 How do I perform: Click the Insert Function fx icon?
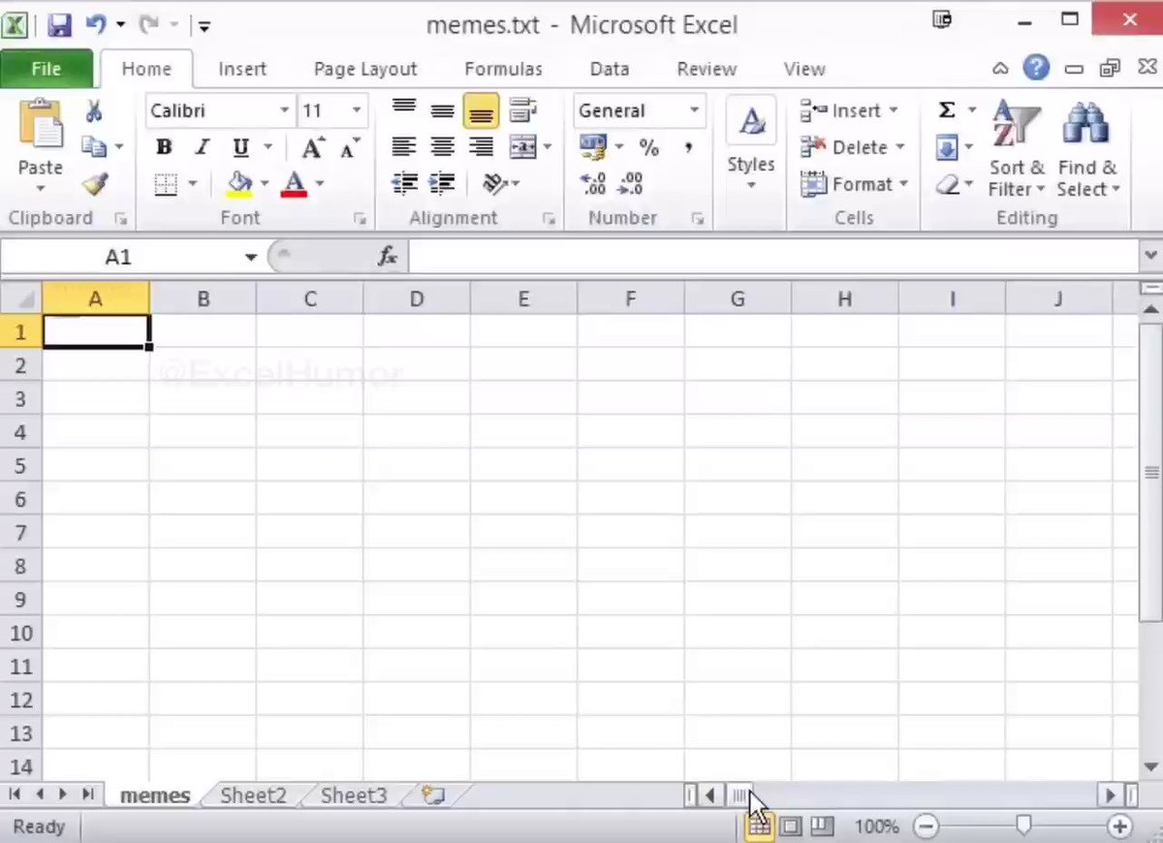click(x=388, y=257)
